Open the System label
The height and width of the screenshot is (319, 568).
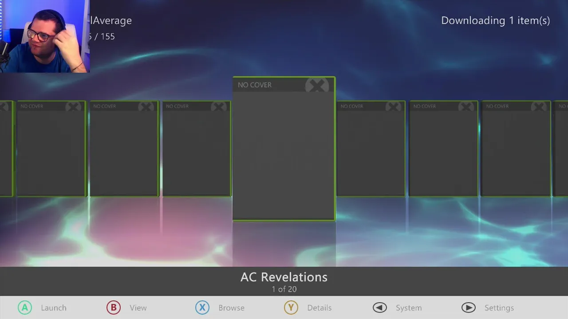[x=409, y=308]
